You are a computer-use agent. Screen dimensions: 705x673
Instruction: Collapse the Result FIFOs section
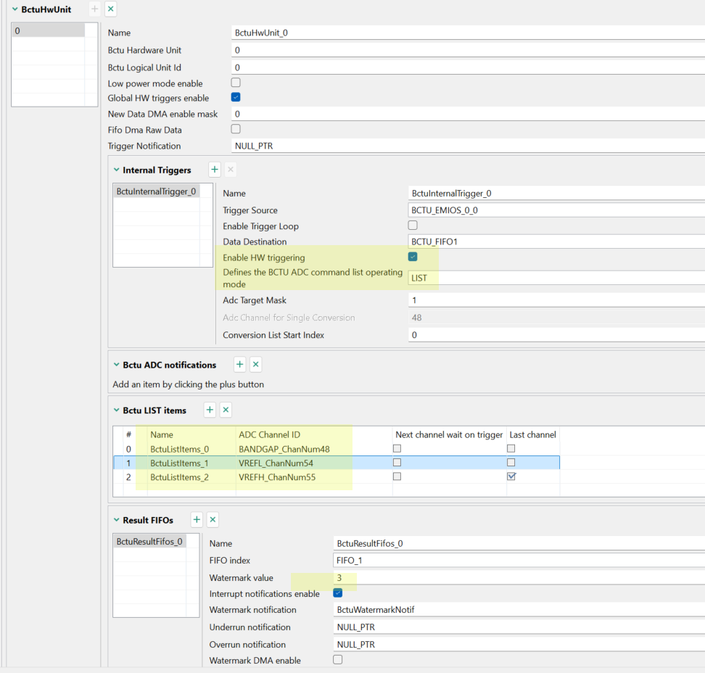117,520
